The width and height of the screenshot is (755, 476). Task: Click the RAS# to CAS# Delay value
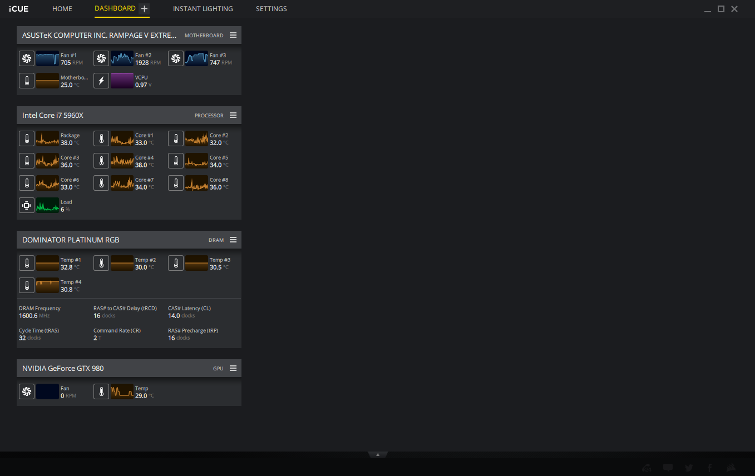[105, 316]
